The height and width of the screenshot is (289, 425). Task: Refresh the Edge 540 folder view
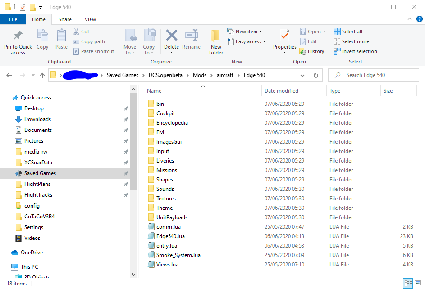click(x=316, y=75)
